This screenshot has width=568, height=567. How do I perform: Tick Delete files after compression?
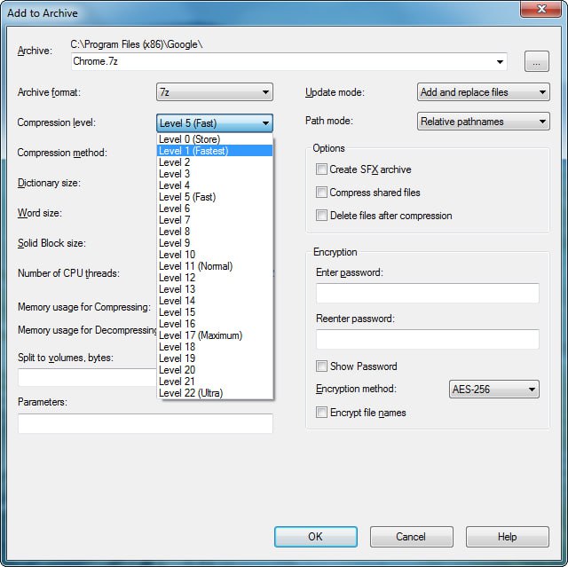click(x=321, y=216)
